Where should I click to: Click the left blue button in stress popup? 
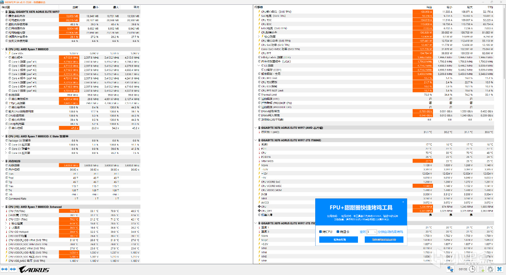click(x=338, y=240)
